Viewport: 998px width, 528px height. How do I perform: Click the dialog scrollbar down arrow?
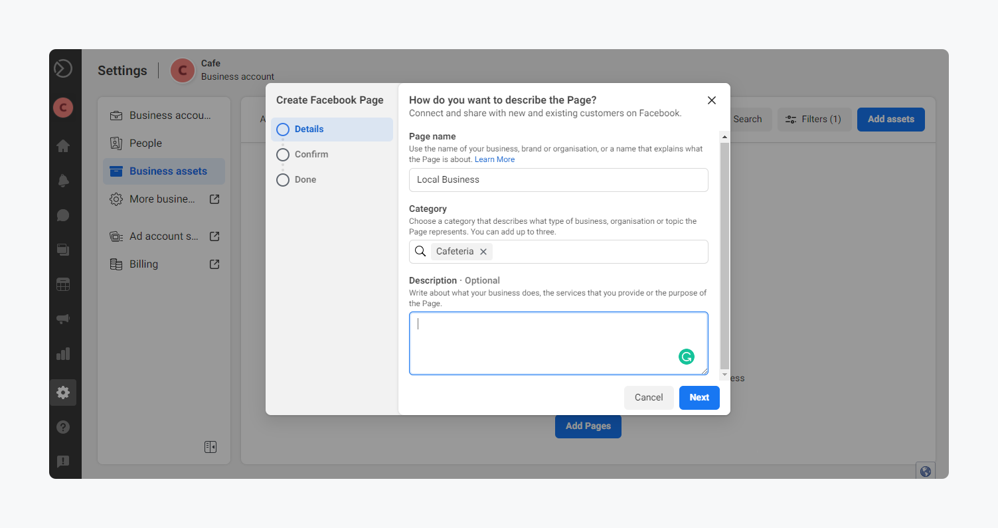pyautogui.click(x=724, y=375)
